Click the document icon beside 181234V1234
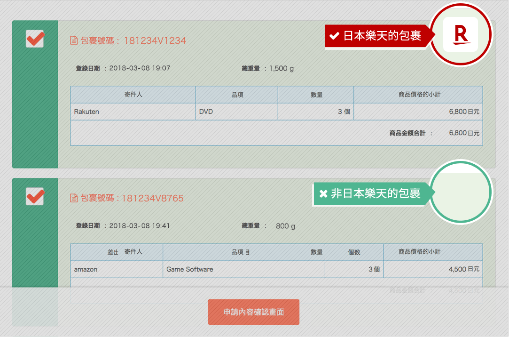The image size is (509, 337). [74, 40]
